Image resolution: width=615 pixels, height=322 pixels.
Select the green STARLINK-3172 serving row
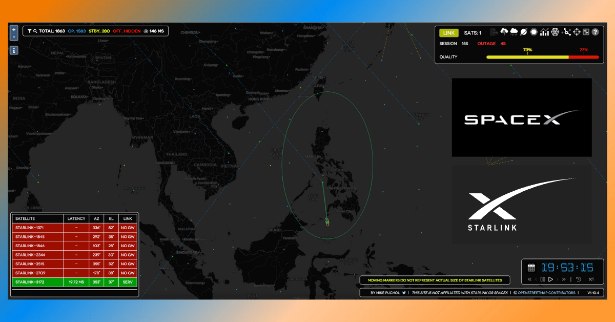tap(75, 282)
